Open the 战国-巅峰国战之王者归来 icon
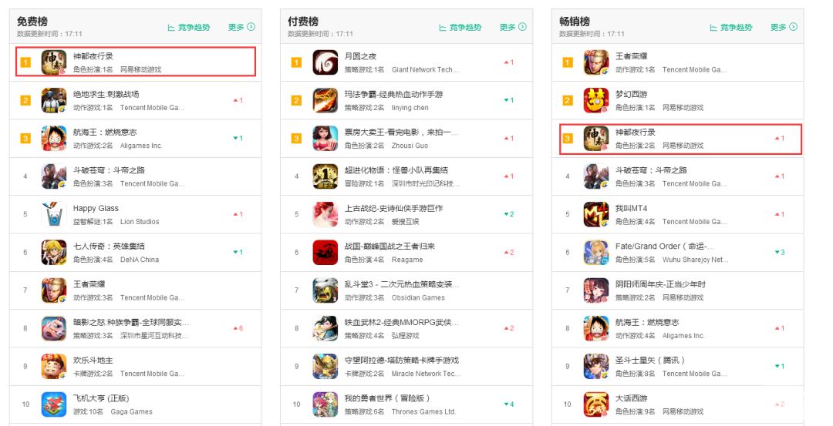 [x=325, y=253]
